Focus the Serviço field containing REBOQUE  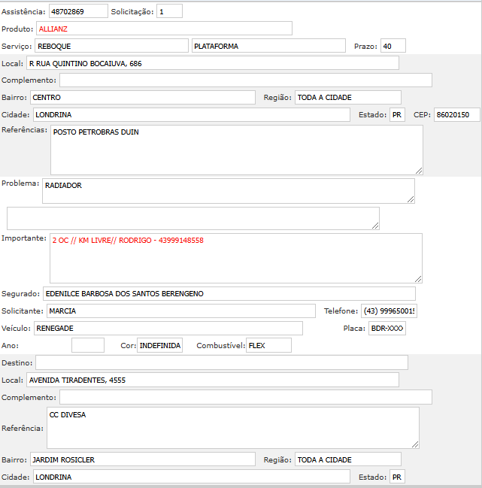[111, 46]
